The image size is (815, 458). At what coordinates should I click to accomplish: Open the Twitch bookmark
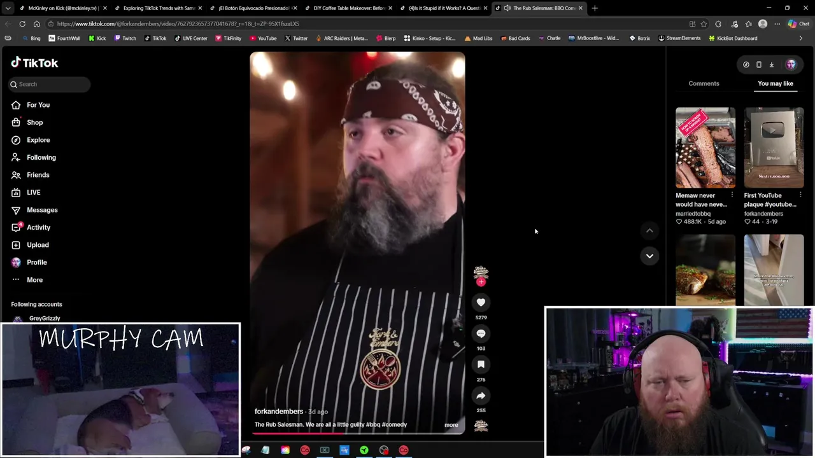point(125,38)
